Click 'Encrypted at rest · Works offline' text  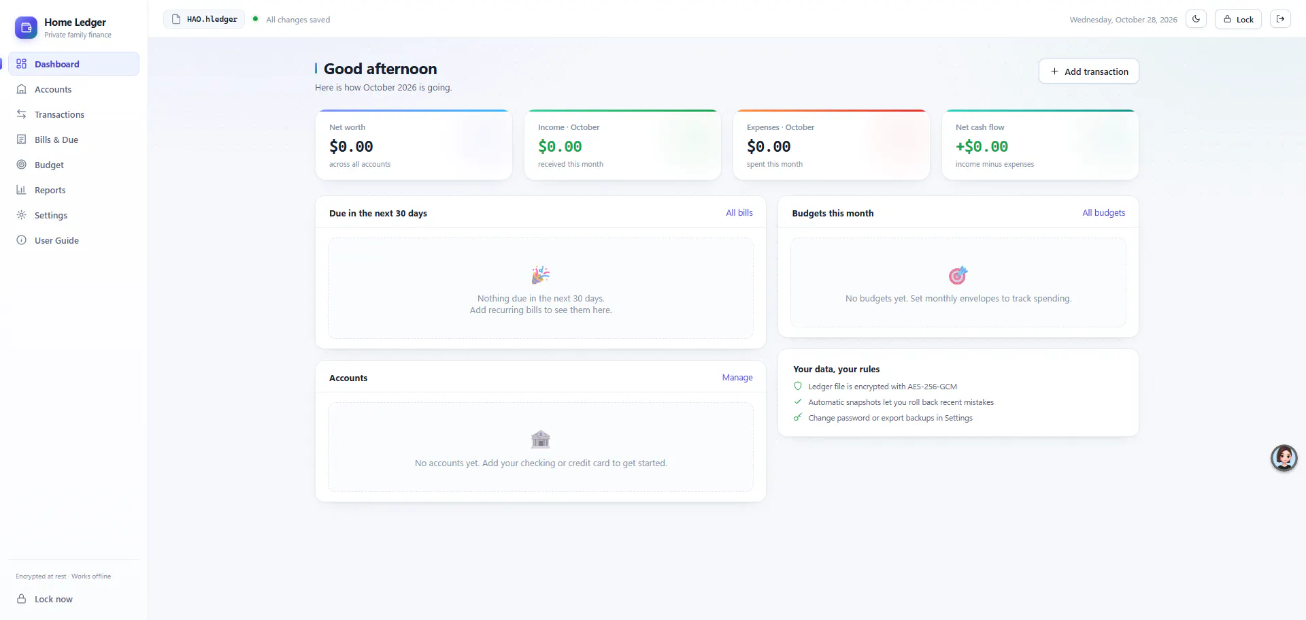click(x=63, y=576)
